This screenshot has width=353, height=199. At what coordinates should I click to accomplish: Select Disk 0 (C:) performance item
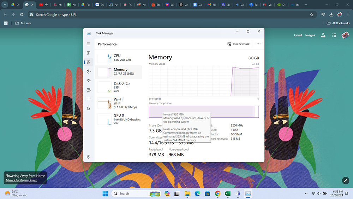point(119,87)
